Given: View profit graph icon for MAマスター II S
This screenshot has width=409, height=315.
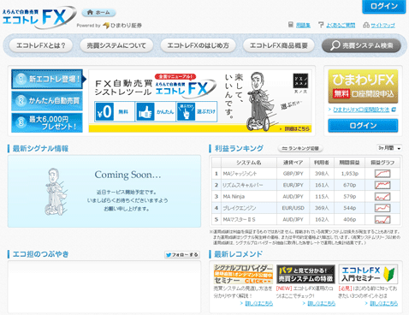Looking at the screenshot, I should (382, 219).
